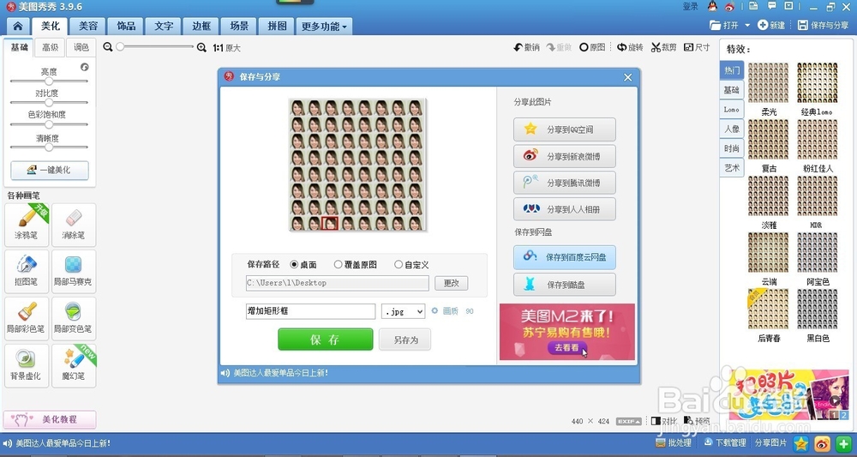Open the 尺寸 resize tool
857x457 pixels.
coord(697,47)
